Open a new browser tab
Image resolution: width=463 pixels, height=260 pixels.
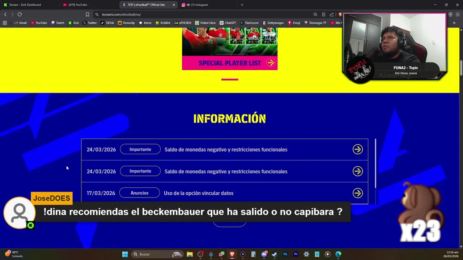click(x=242, y=5)
